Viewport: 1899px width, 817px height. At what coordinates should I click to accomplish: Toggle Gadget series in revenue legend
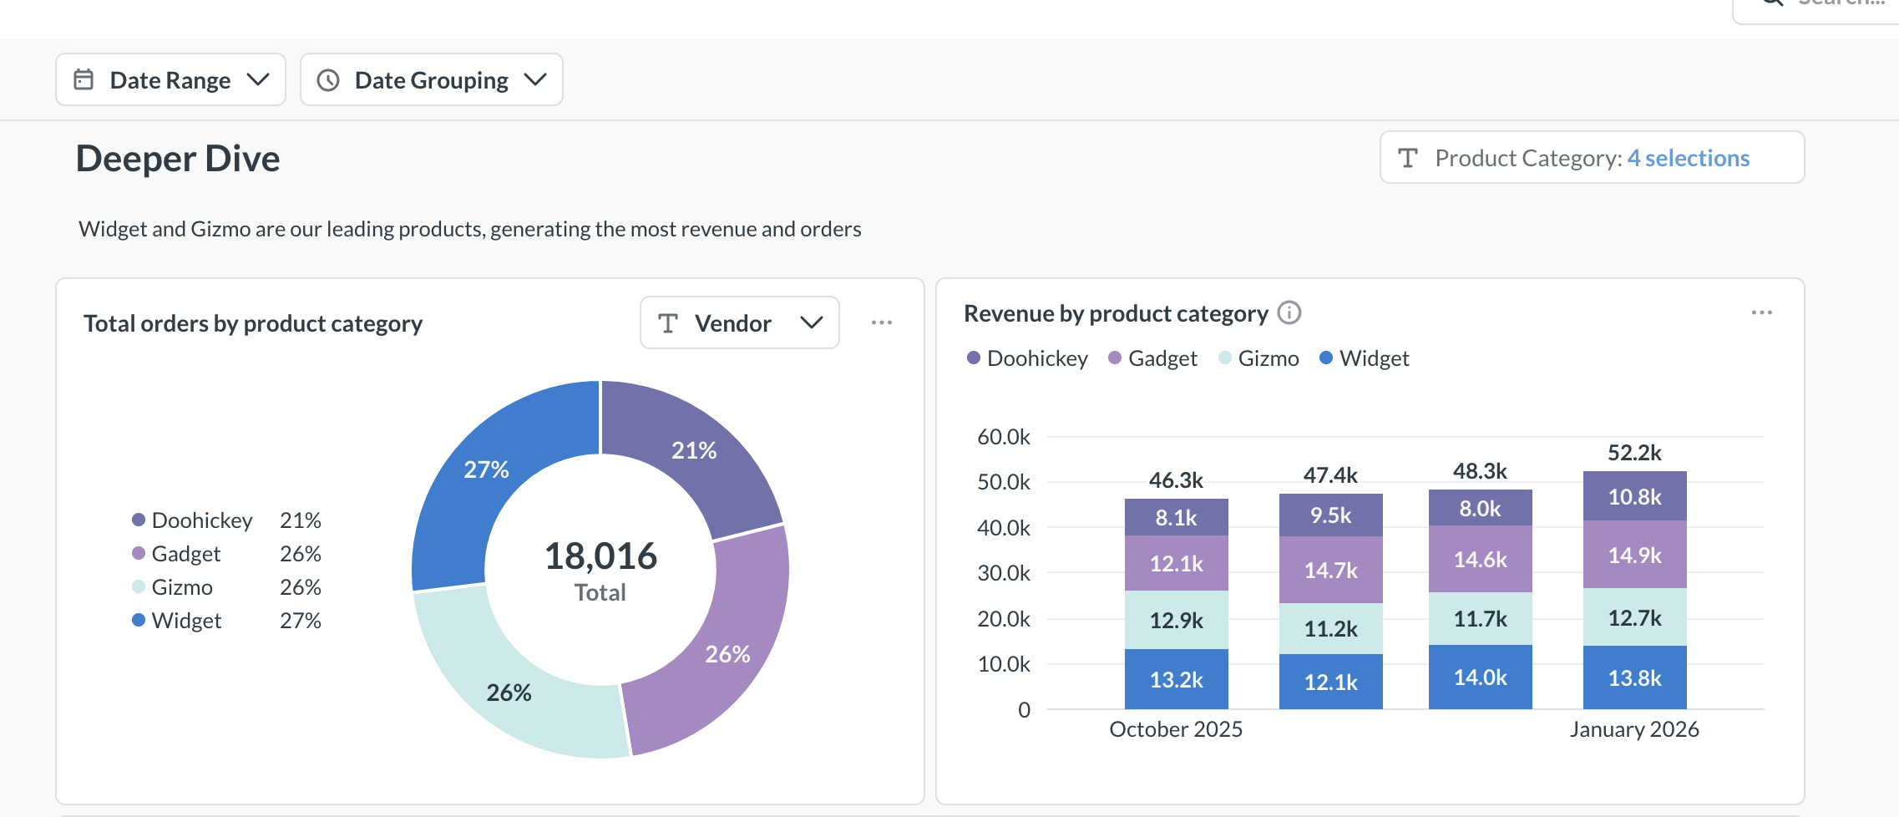point(1152,358)
